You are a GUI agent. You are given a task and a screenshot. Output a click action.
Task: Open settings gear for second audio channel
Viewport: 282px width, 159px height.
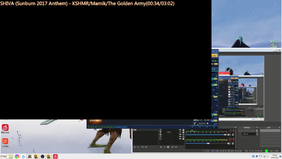click(x=233, y=144)
